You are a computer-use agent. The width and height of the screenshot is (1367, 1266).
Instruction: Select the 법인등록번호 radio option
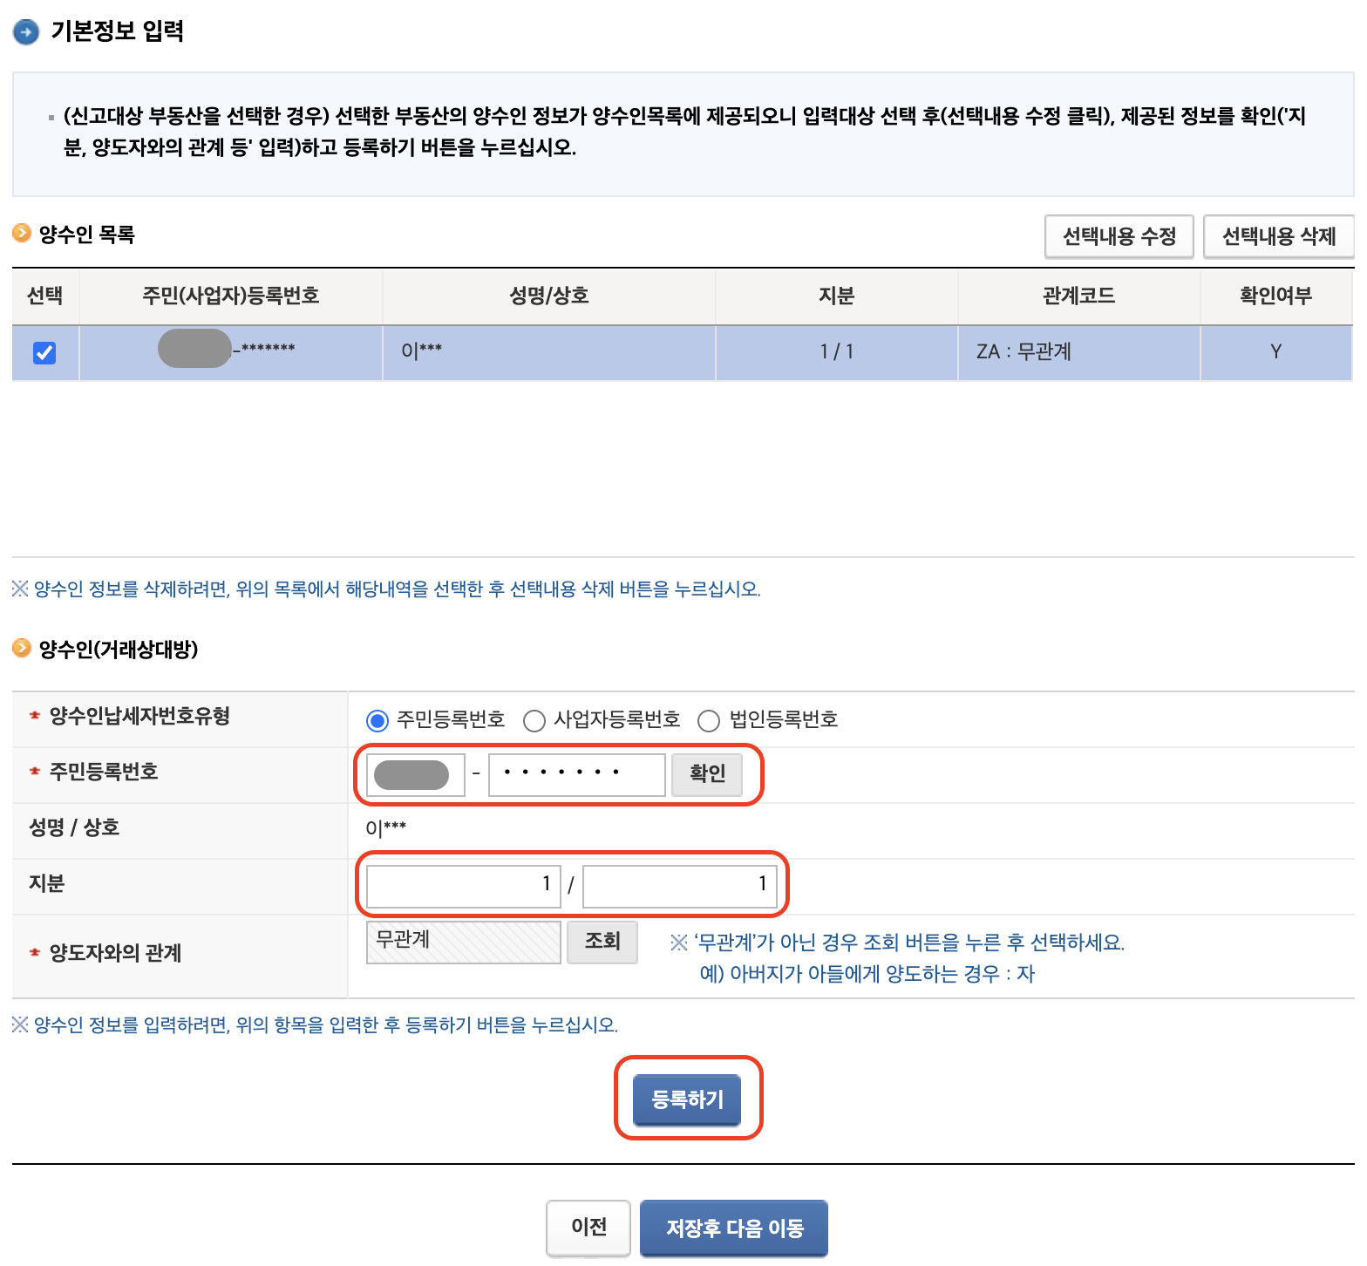[709, 720]
